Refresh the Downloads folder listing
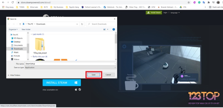The height and width of the screenshot is (108, 223). (82, 24)
